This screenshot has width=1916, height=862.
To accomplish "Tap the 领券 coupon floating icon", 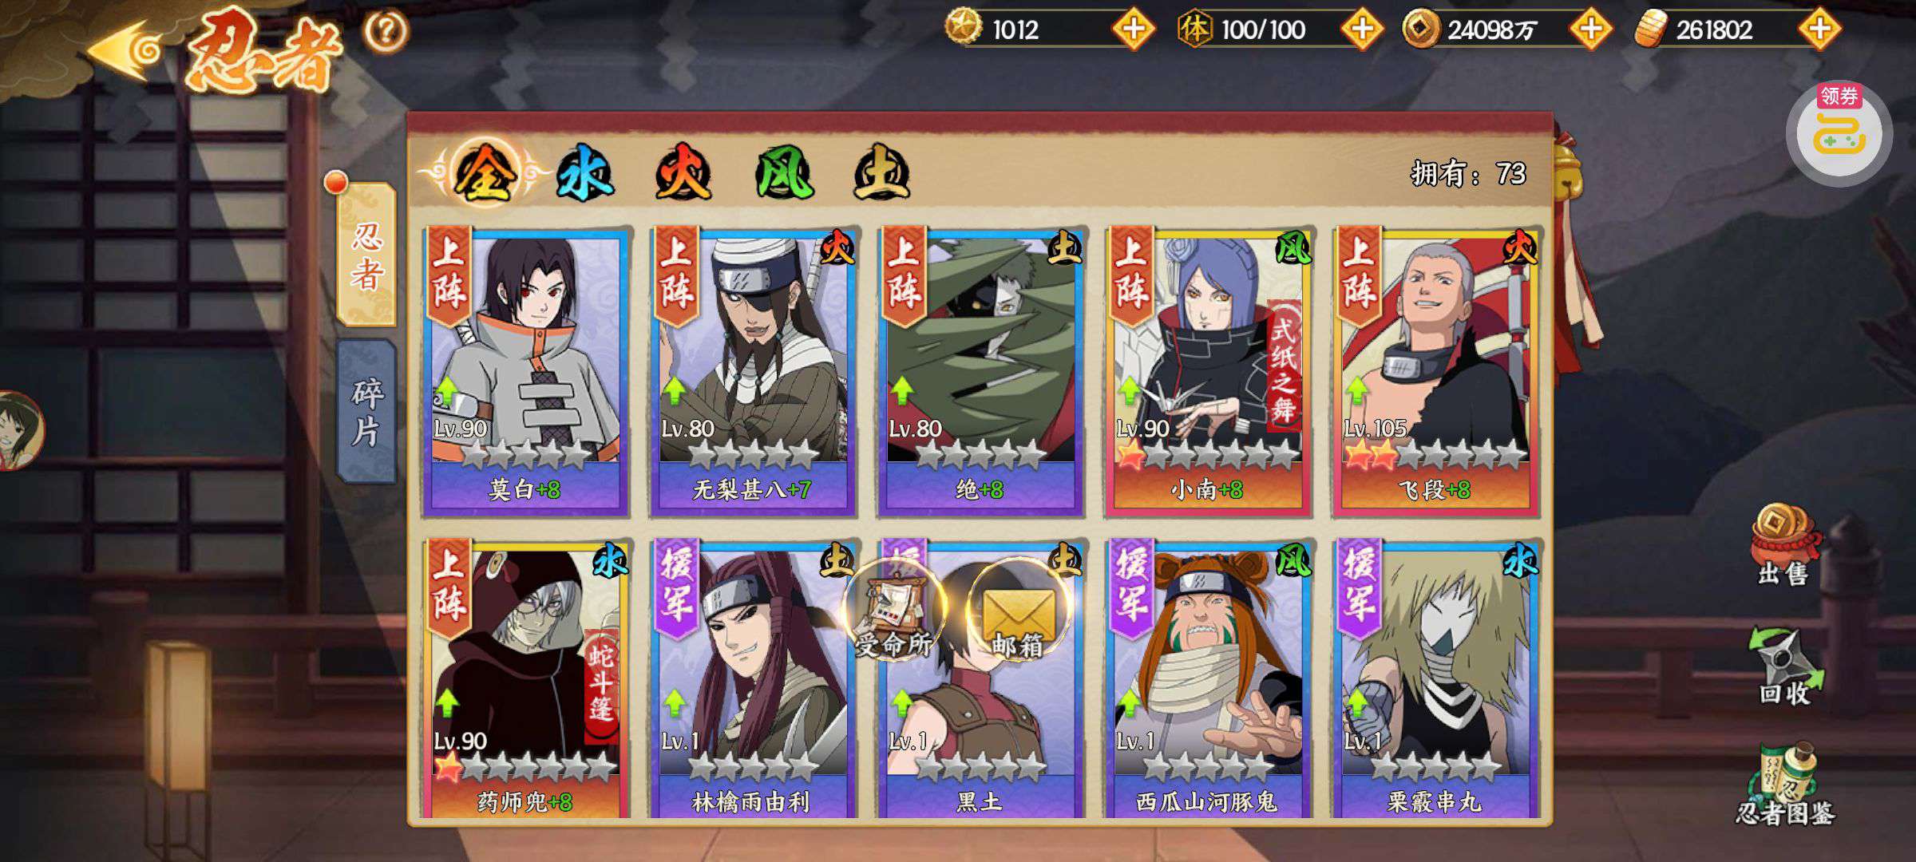I will tap(1839, 133).
